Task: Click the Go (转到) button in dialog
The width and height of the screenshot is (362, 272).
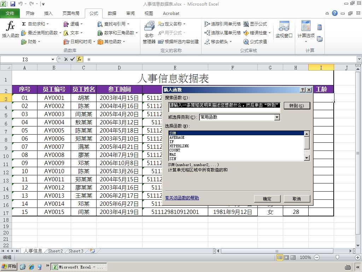Action: [297, 106]
